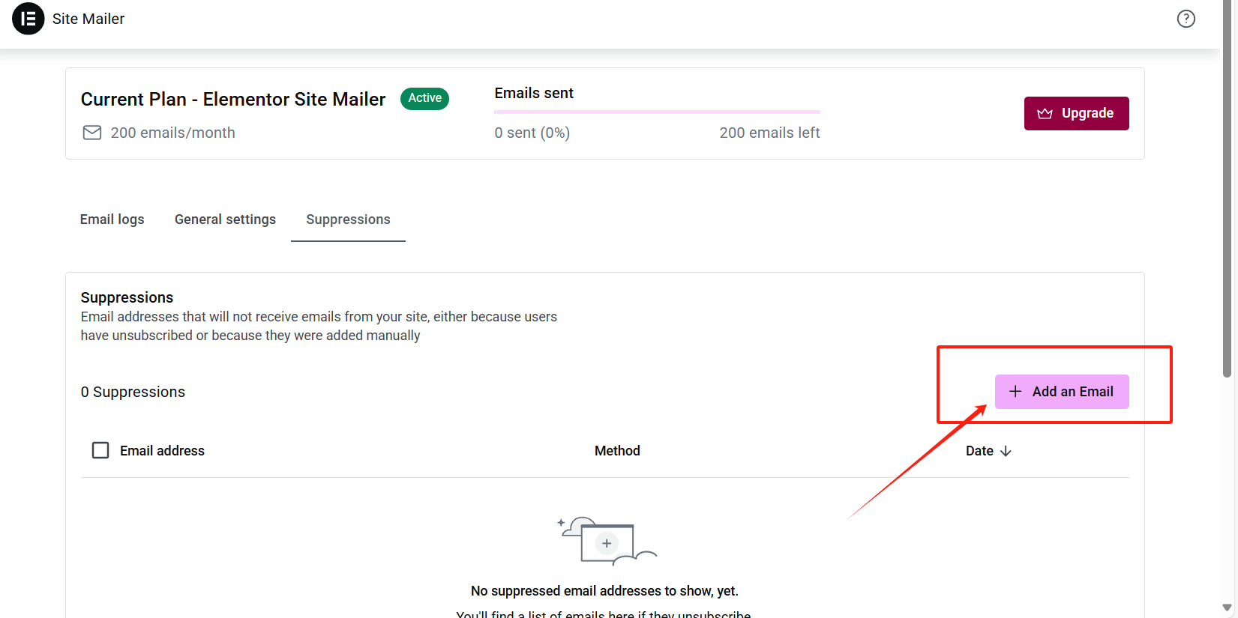Click the Email address column header
Viewport: 1238px width, 618px height.
162,451
